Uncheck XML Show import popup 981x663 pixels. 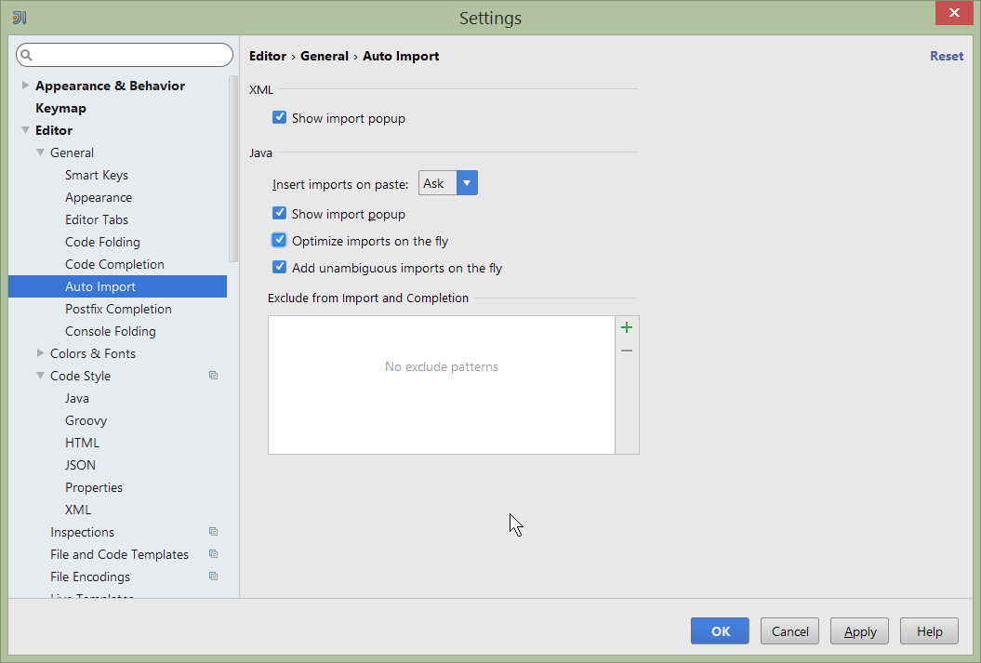[x=279, y=118]
